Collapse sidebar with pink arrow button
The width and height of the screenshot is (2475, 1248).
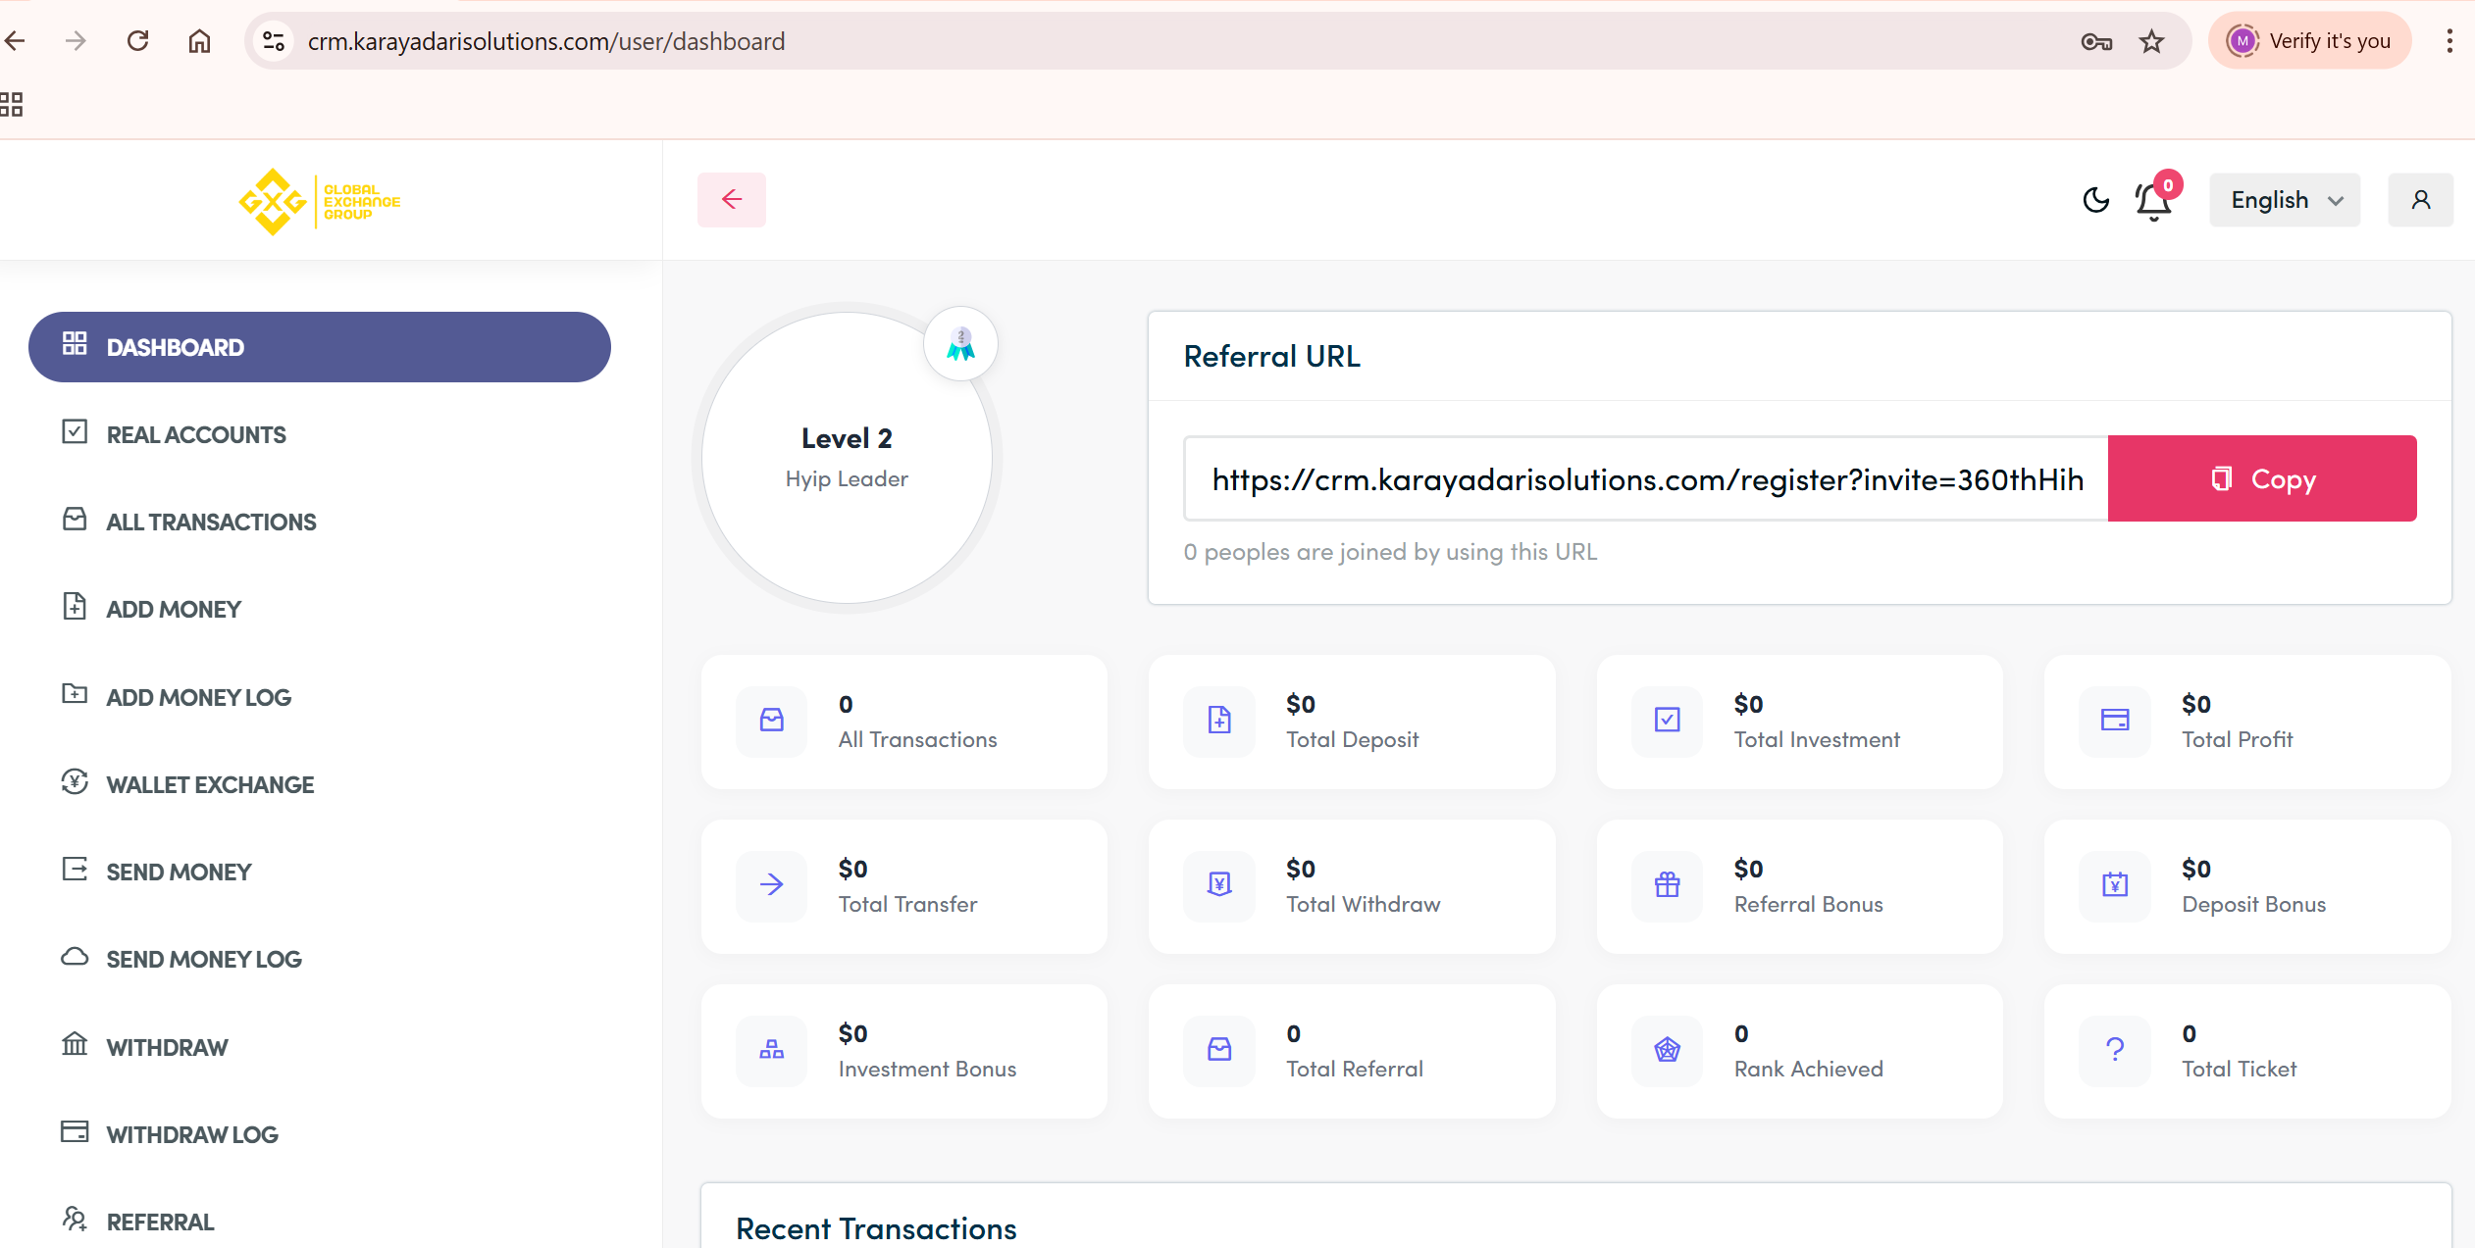pos(732,200)
